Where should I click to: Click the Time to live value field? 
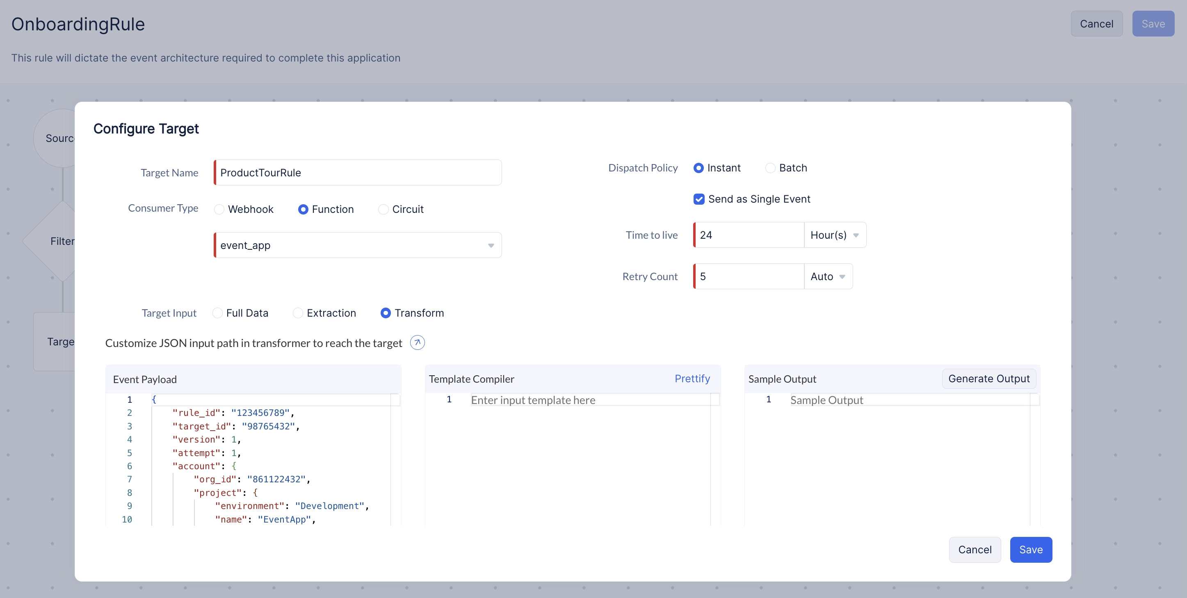tap(749, 235)
